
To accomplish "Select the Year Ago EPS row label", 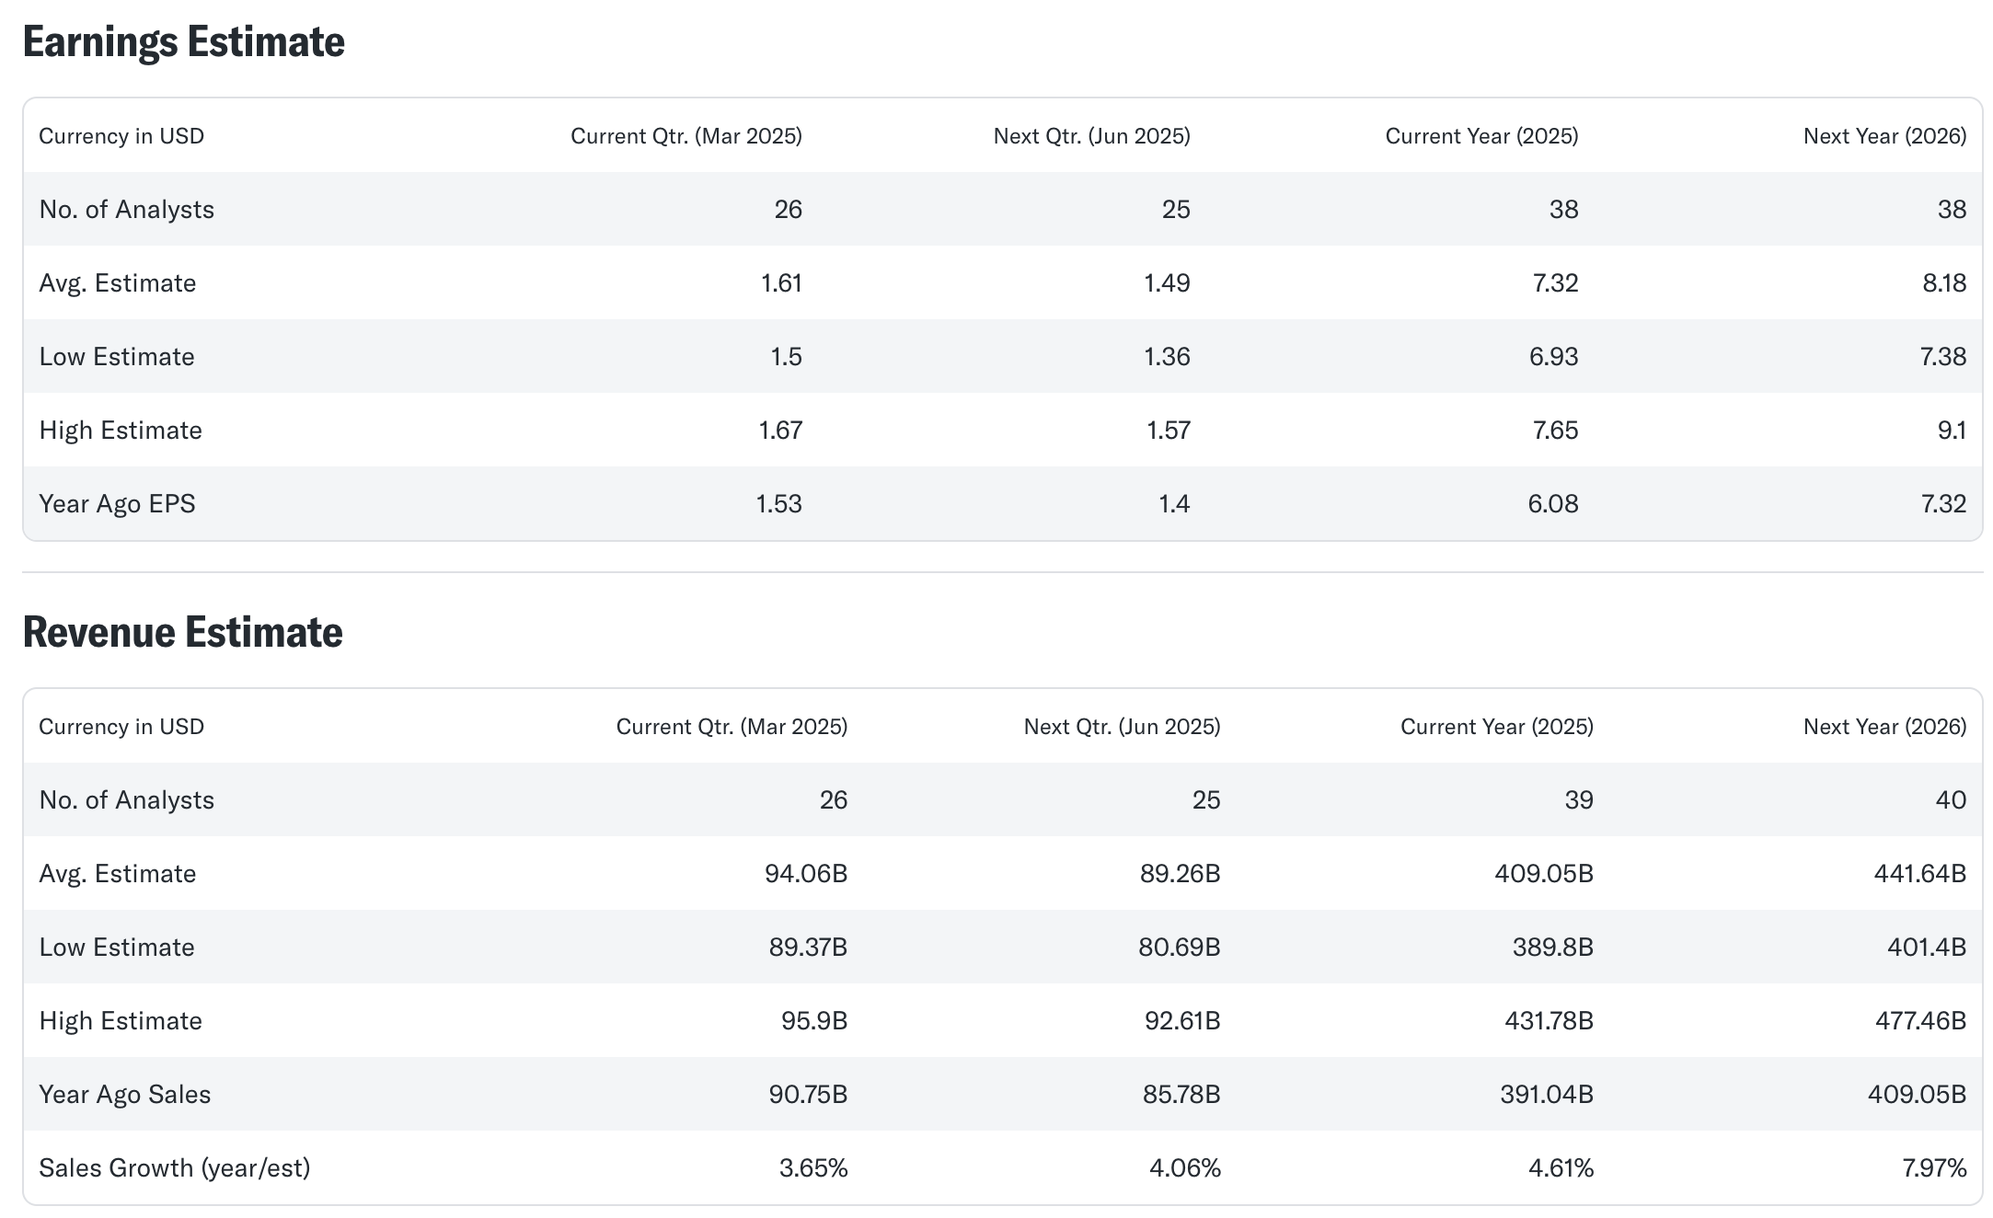I will point(117,504).
